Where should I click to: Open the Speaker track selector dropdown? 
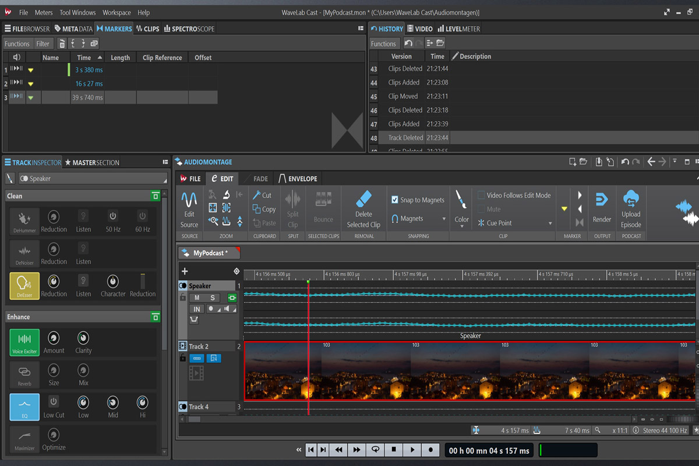(x=93, y=179)
